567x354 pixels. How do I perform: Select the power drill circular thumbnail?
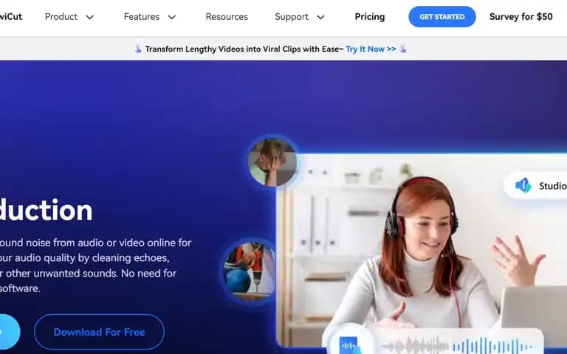(x=249, y=271)
